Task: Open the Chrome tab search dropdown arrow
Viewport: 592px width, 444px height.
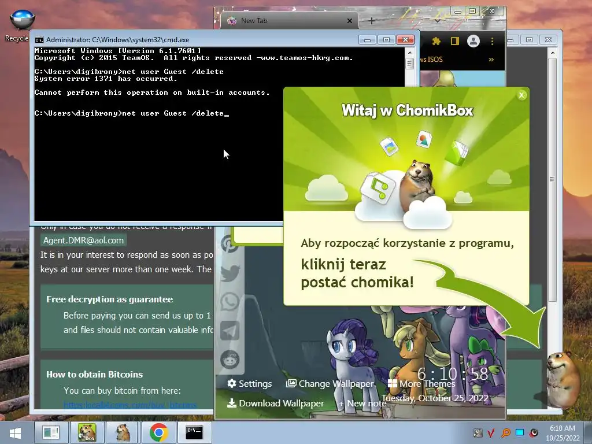Action: pos(437,21)
